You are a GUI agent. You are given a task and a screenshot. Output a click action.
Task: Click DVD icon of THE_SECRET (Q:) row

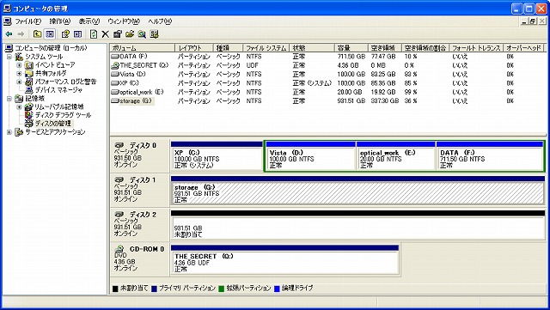pos(115,65)
